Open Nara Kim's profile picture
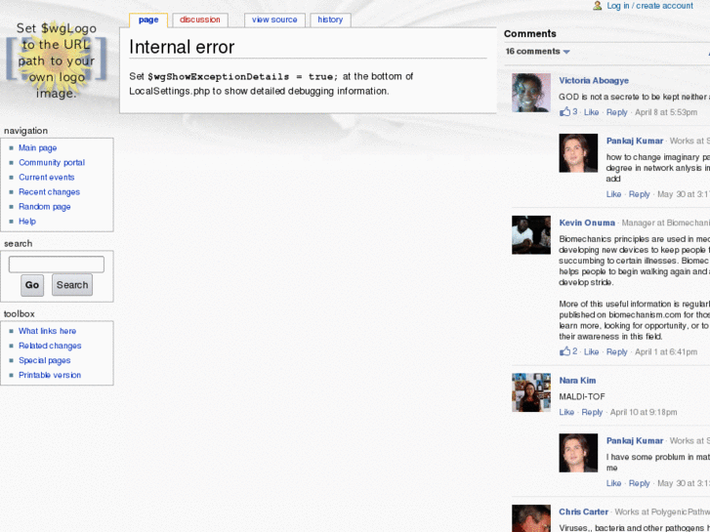The image size is (710, 532). pyautogui.click(x=531, y=392)
